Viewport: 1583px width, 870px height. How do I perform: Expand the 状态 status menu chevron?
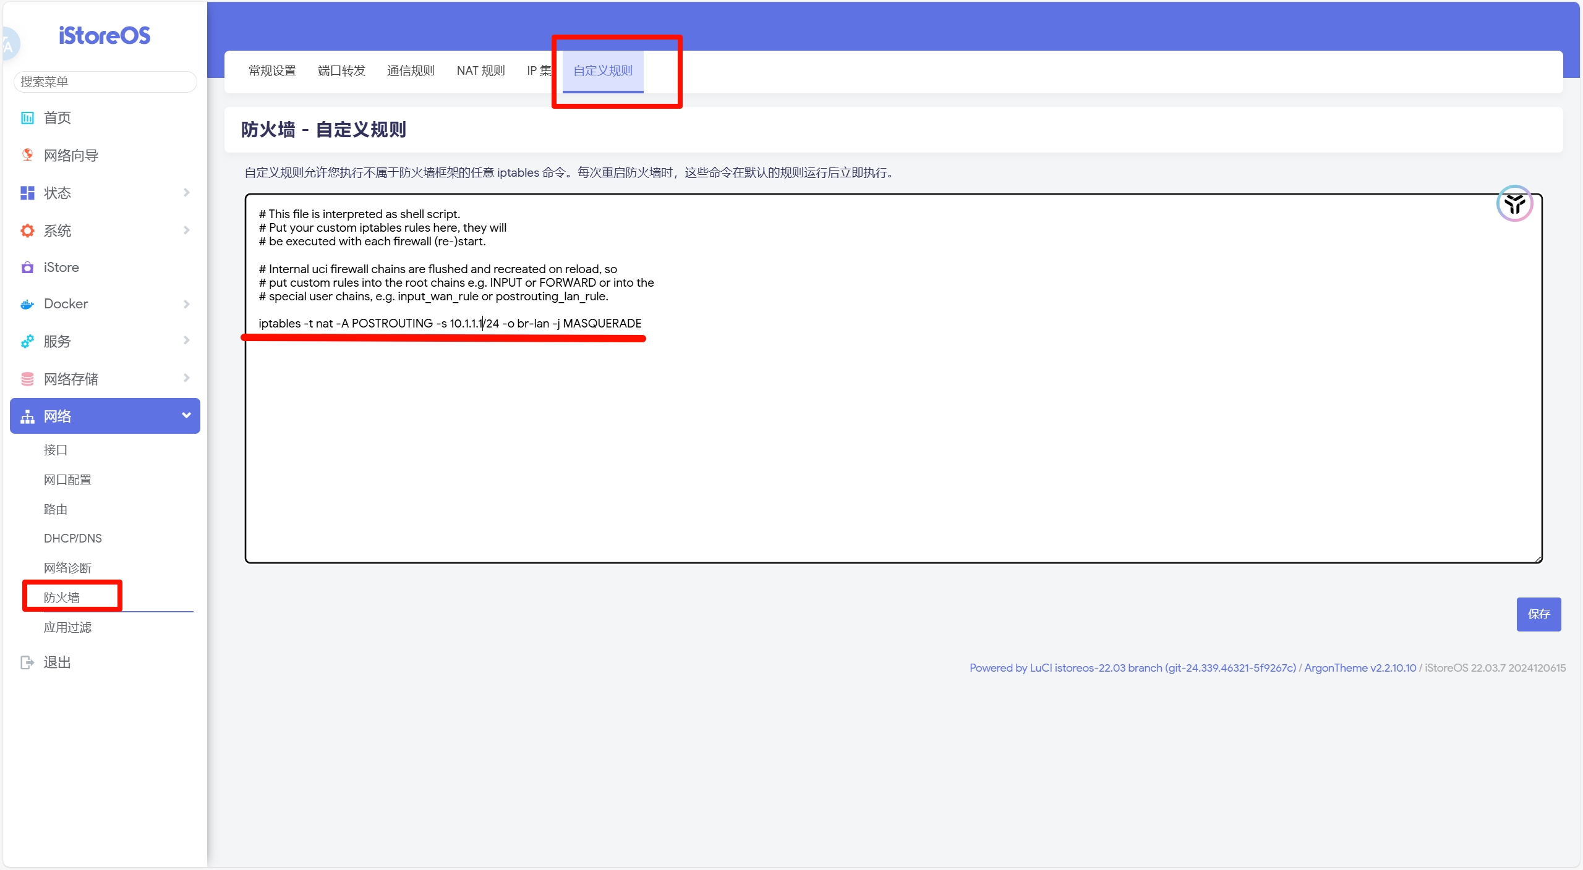pos(186,193)
